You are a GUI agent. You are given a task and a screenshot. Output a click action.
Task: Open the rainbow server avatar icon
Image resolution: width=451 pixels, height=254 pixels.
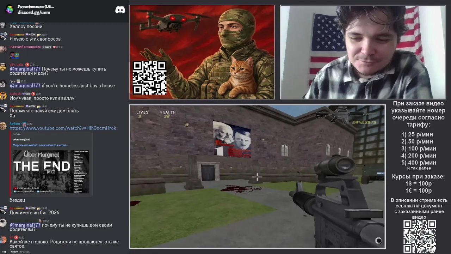(10, 10)
